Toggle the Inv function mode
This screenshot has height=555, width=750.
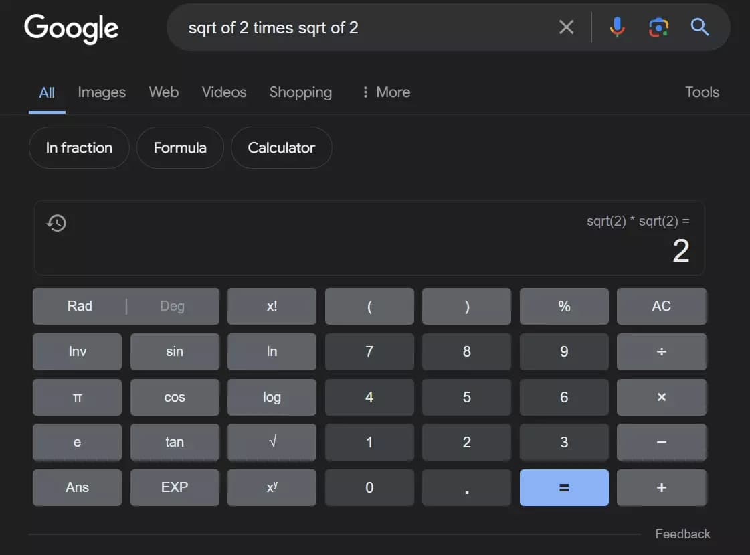click(77, 351)
